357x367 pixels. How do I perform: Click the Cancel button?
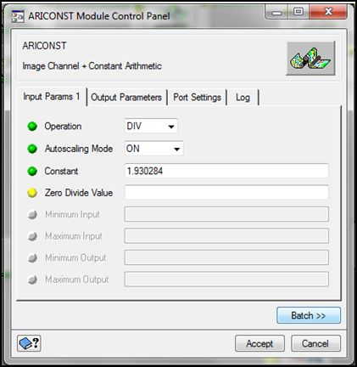click(x=315, y=343)
